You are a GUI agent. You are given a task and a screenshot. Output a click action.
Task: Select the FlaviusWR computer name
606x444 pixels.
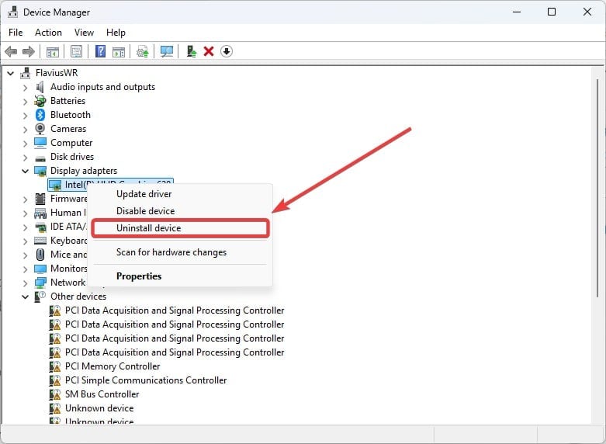pyautogui.click(x=57, y=73)
